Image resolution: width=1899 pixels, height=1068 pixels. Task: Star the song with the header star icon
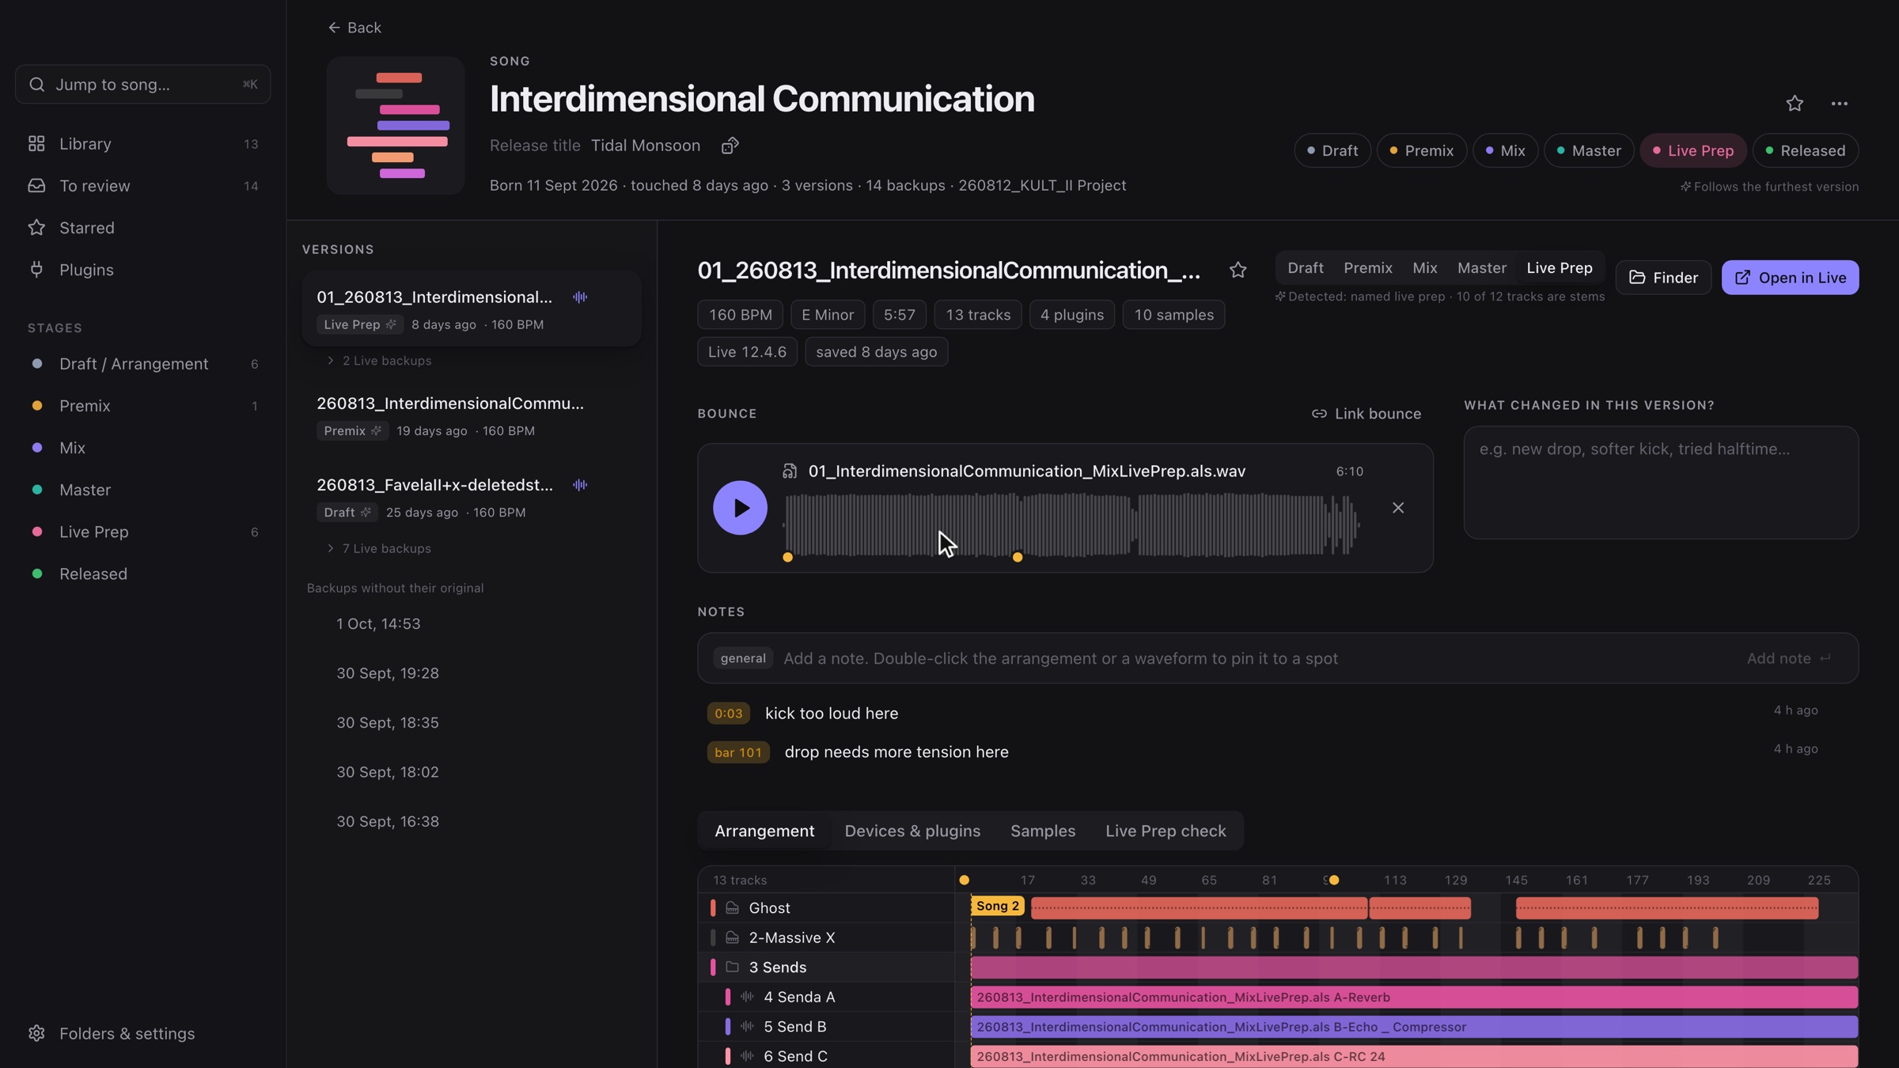(1795, 104)
